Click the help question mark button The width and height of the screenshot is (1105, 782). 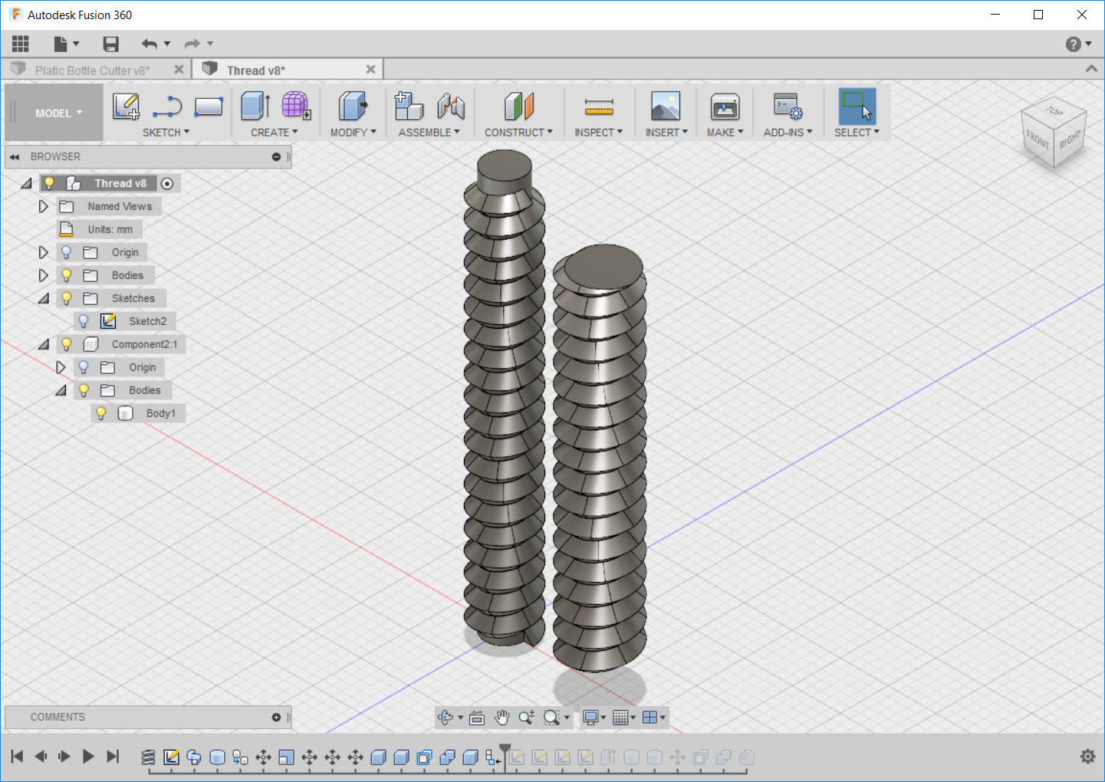[x=1071, y=44]
